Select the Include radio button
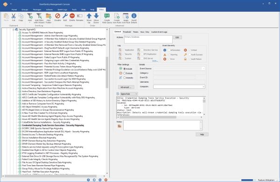 click(x=125, y=69)
